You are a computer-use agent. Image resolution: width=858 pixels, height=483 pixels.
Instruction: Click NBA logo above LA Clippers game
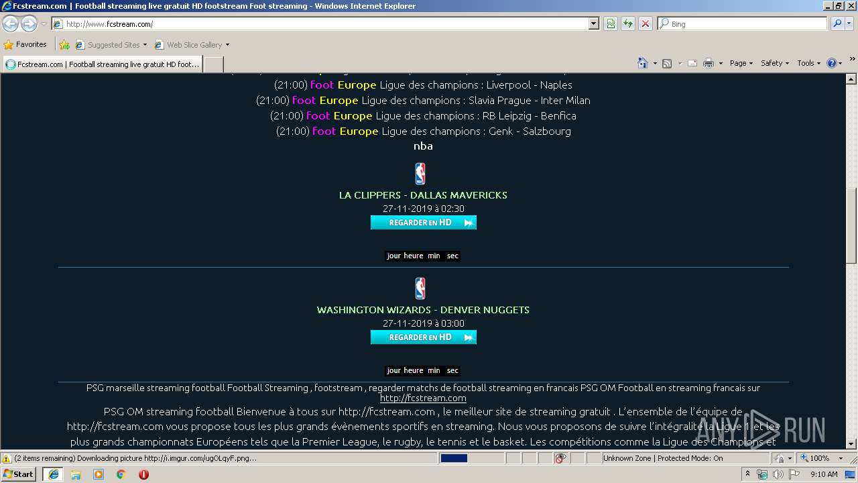[420, 174]
